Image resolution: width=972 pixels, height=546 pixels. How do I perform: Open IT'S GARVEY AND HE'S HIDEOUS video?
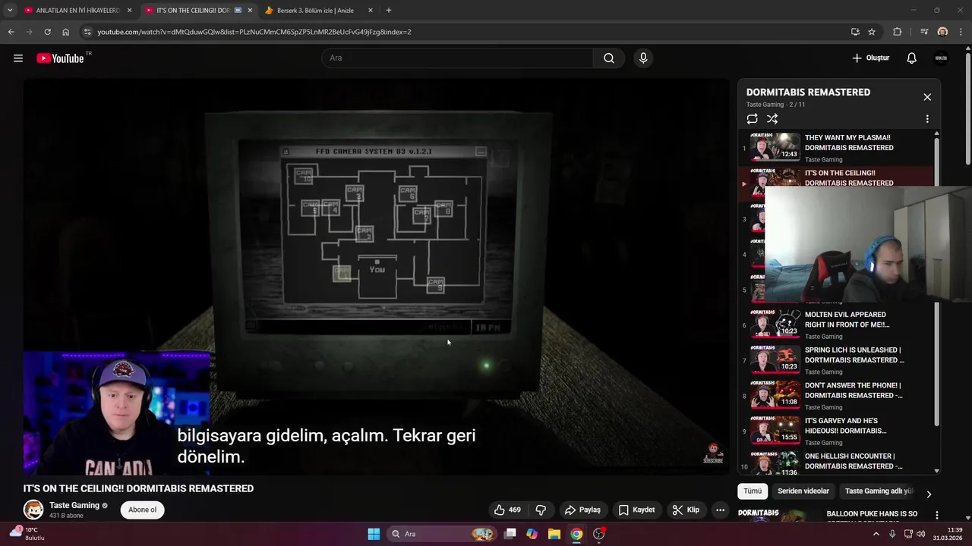(835, 431)
